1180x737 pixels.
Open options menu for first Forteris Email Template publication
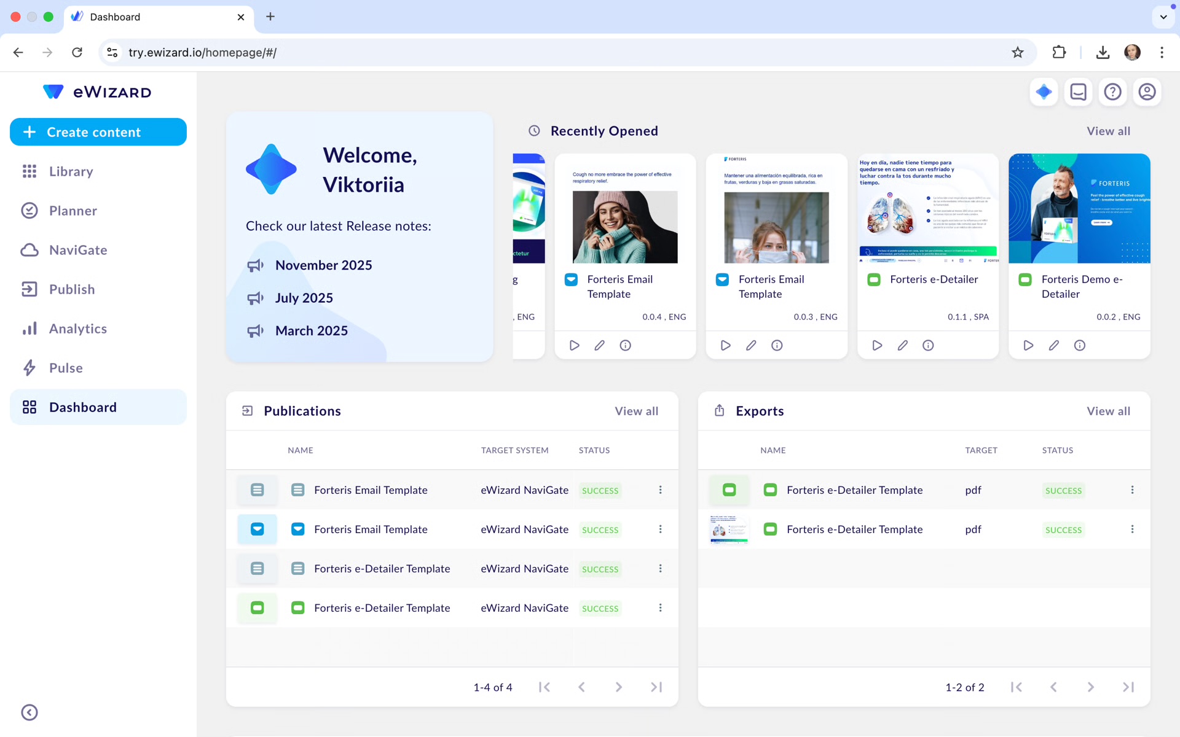(660, 489)
